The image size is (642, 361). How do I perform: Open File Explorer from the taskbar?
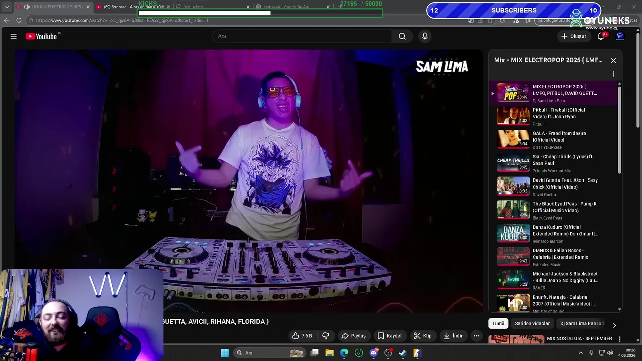[x=329, y=353]
